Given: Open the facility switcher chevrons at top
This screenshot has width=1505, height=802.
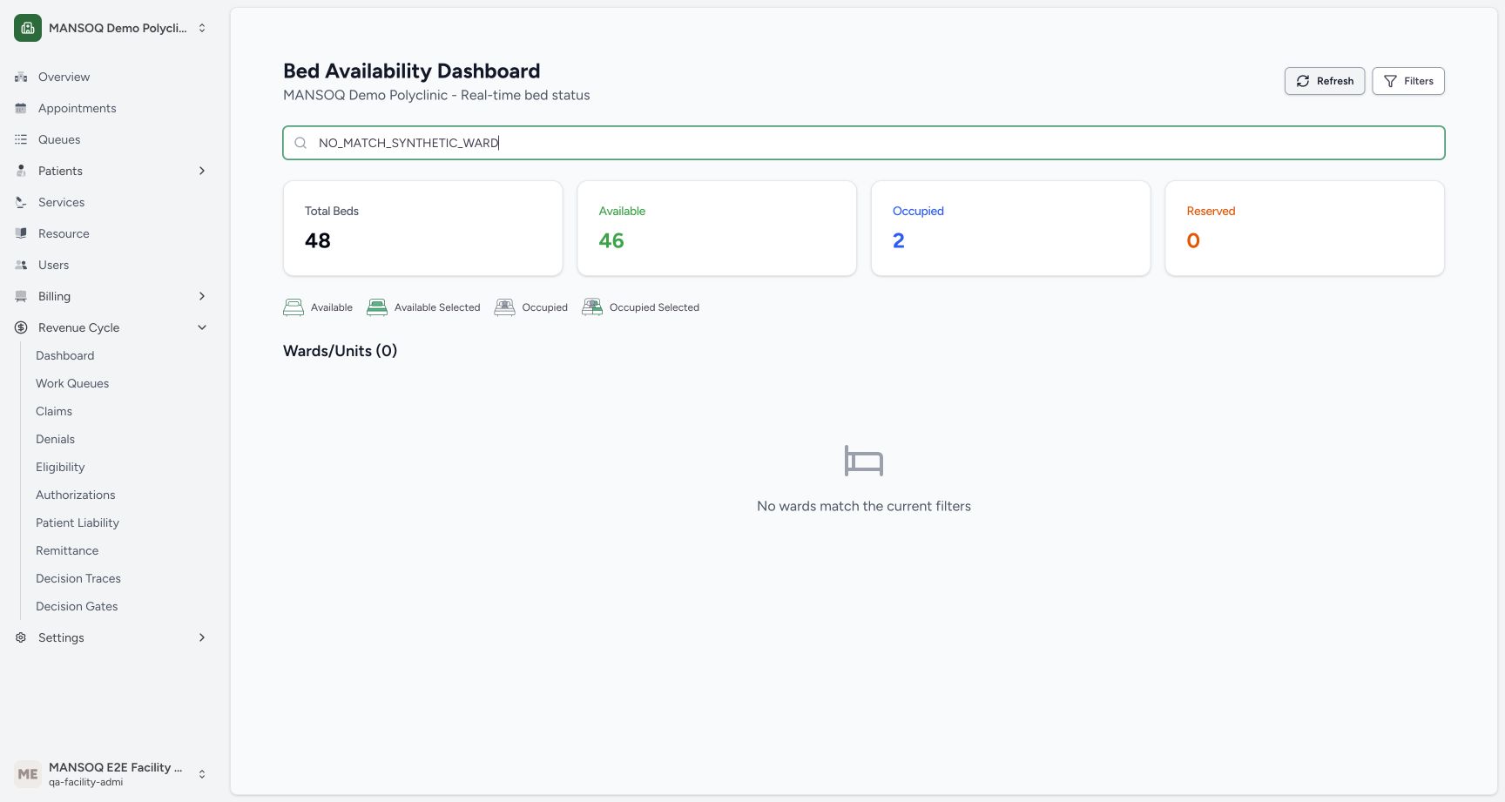Looking at the screenshot, I should pyautogui.click(x=202, y=28).
